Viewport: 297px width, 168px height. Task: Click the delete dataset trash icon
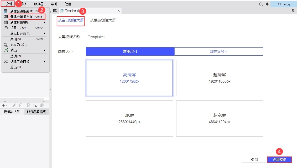pos(21,105)
